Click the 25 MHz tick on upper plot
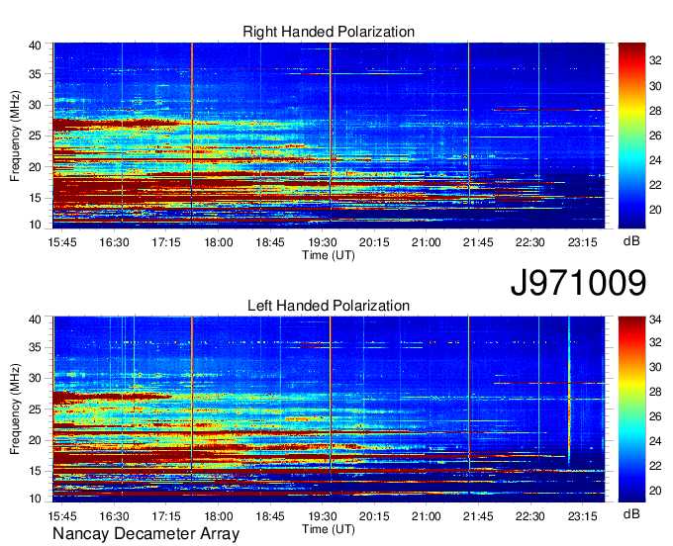This screenshot has width=673, height=546. [35, 136]
